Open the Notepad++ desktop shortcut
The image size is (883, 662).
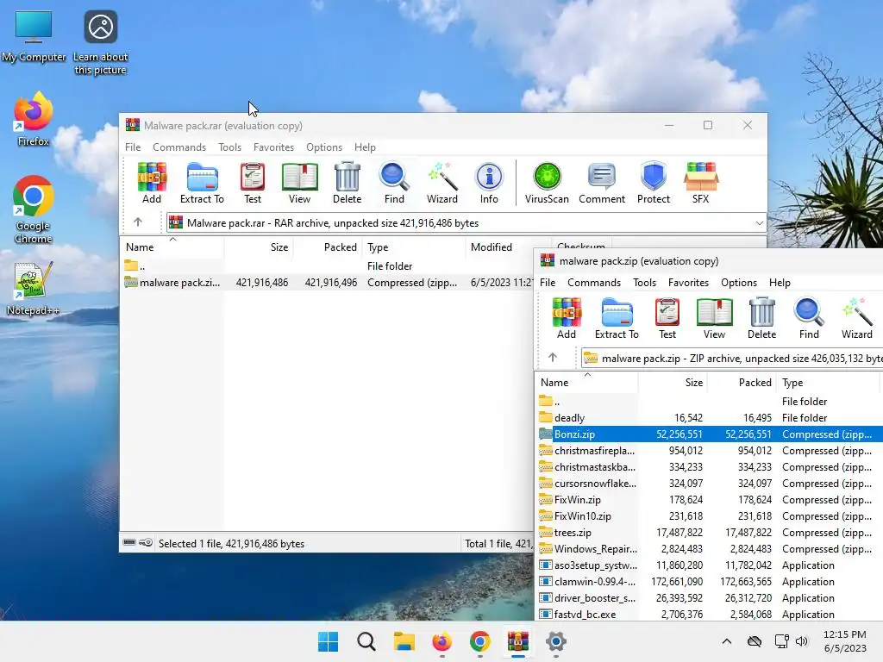coord(34,288)
